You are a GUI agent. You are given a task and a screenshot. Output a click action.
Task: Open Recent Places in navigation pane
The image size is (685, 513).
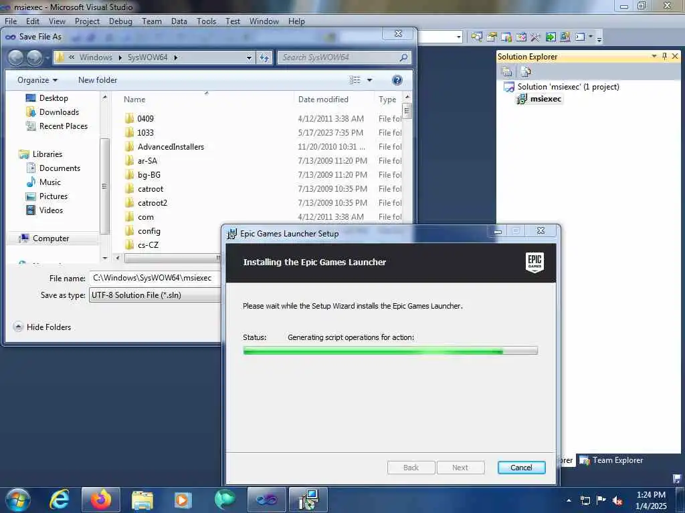57,126
